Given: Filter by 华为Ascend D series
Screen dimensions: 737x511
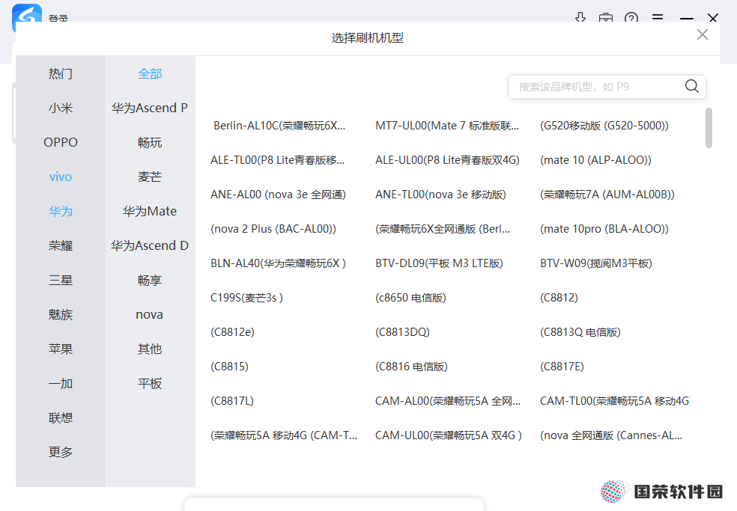Looking at the screenshot, I should pyautogui.click(x=150, y=245).
